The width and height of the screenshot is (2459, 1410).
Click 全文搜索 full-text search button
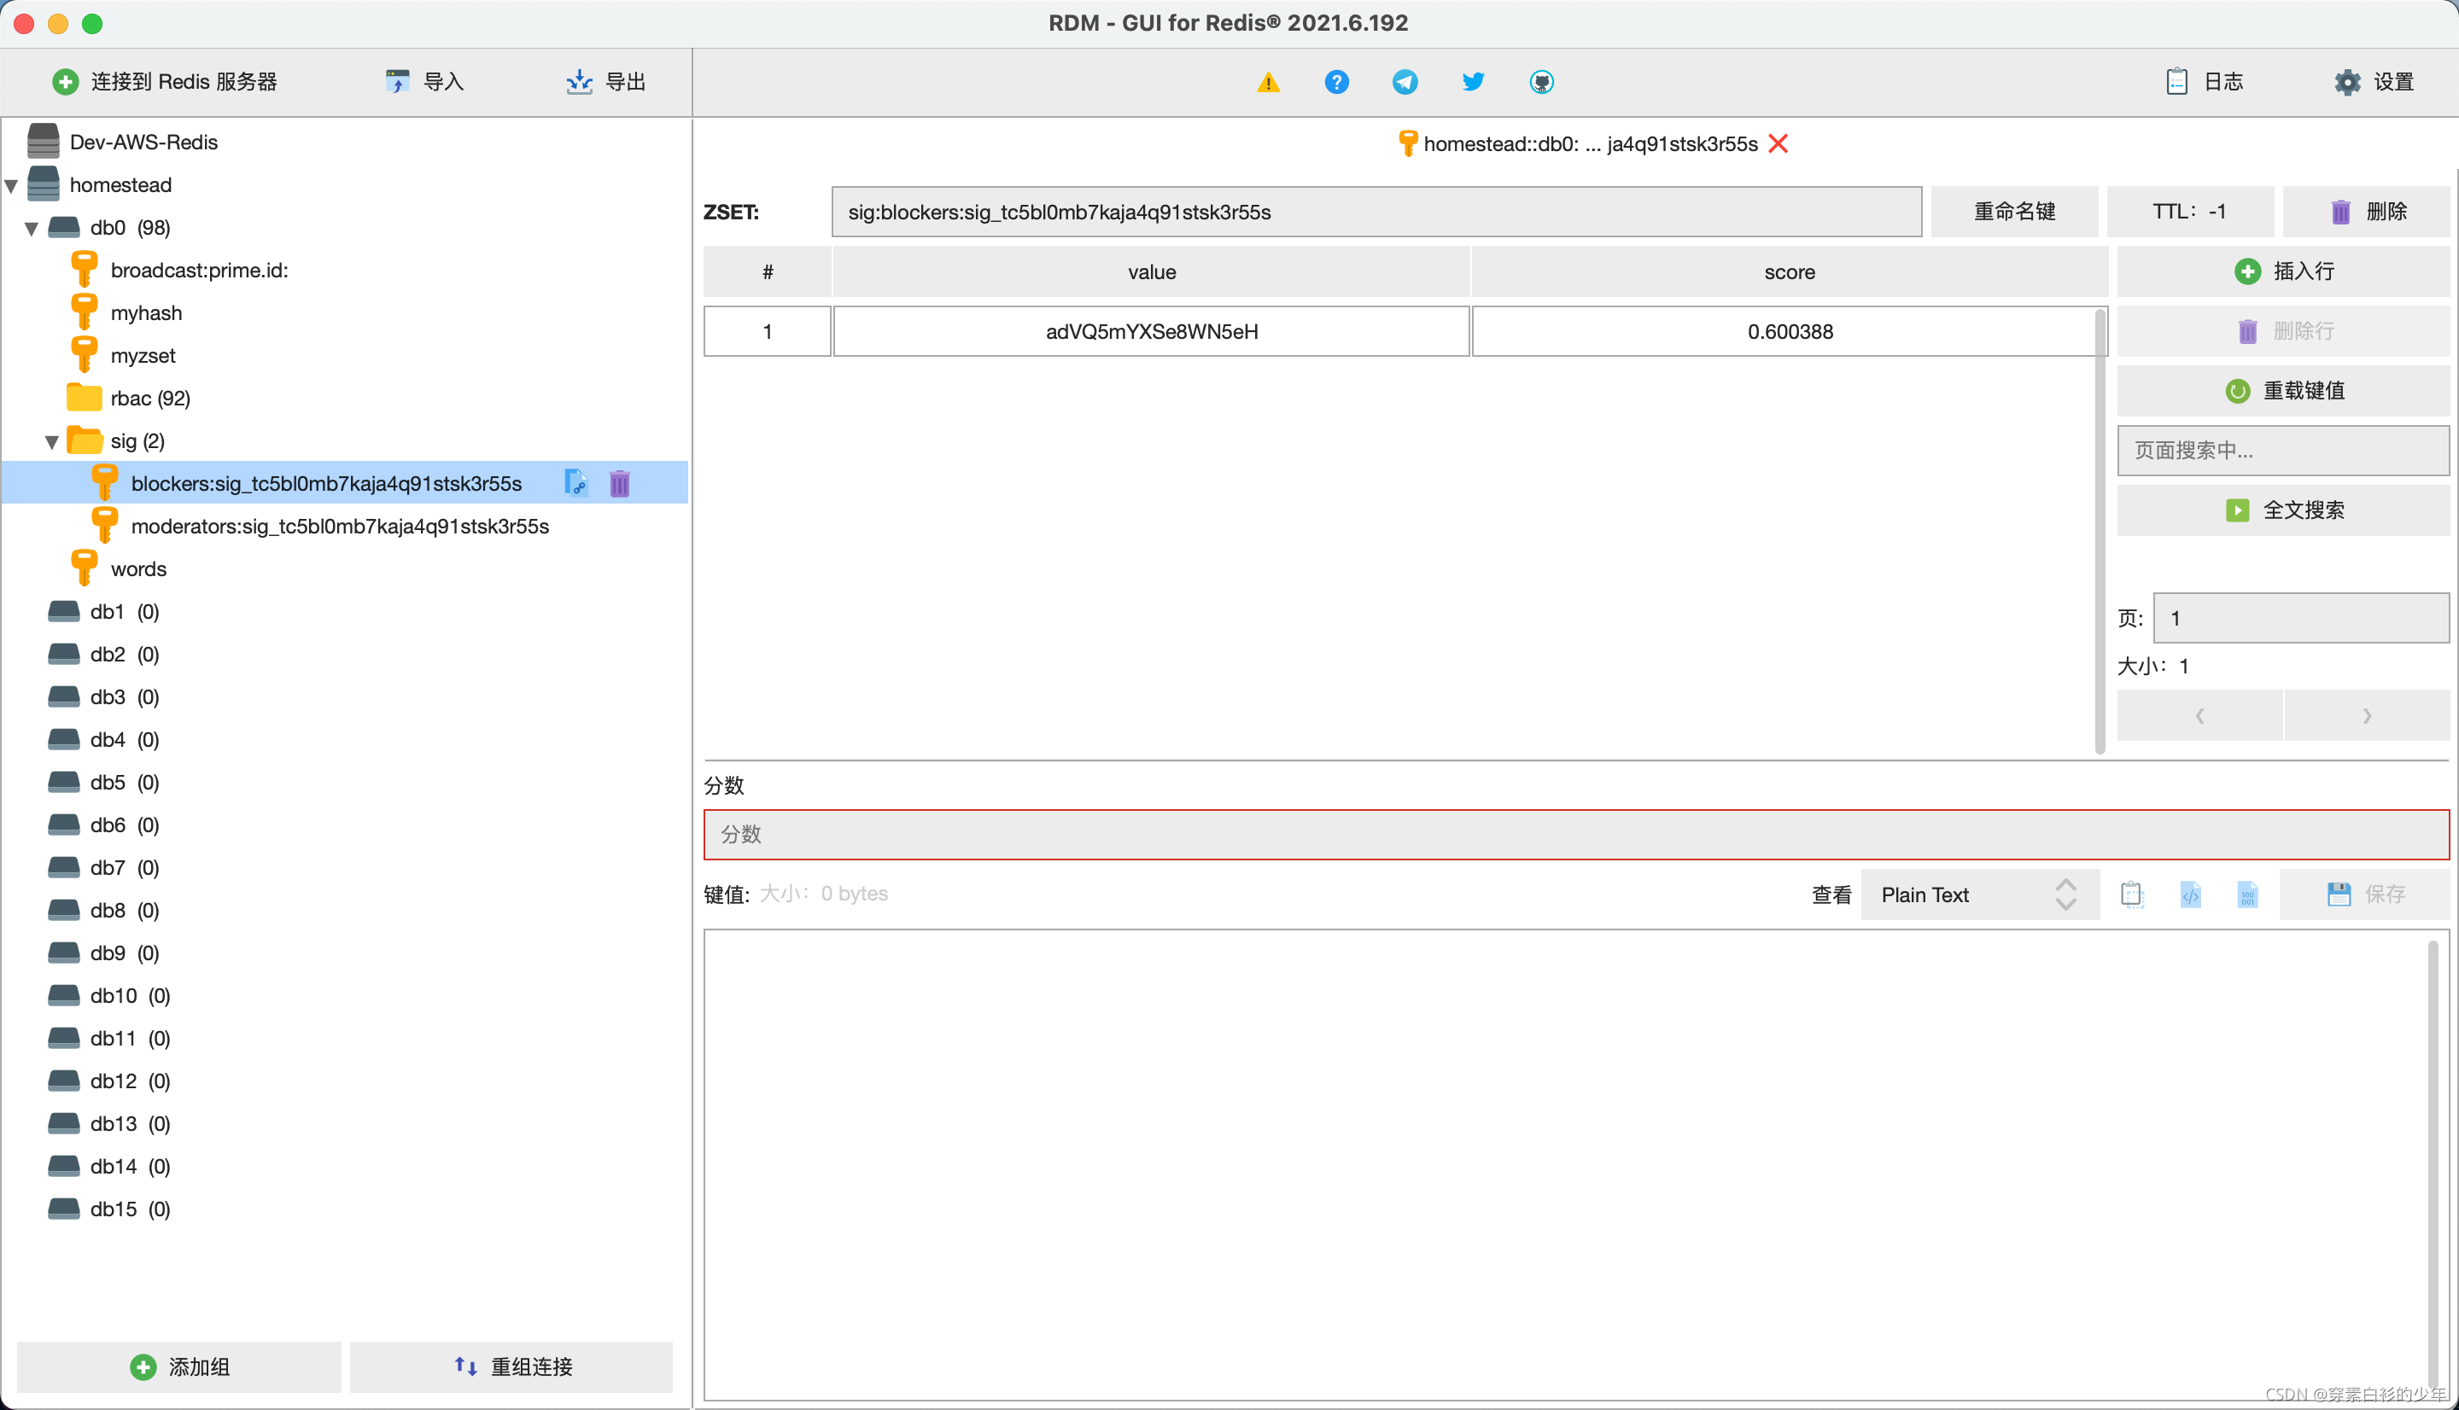point(2283,510)
